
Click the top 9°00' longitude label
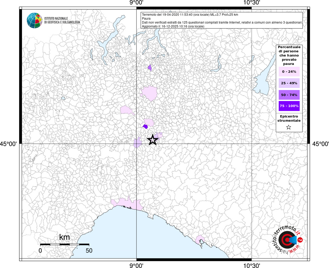[136, 3]
